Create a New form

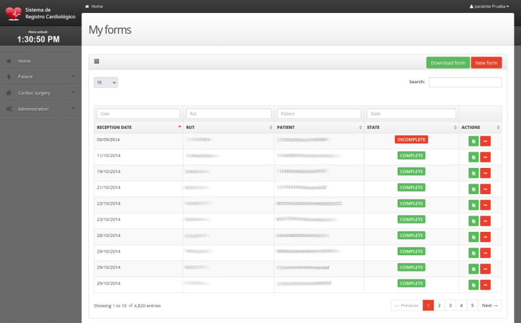(x=486, y=63)
